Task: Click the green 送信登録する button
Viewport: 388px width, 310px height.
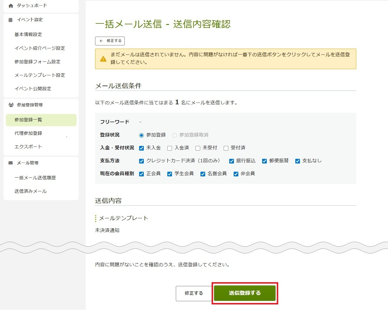Action: click(x=244, y=293)
